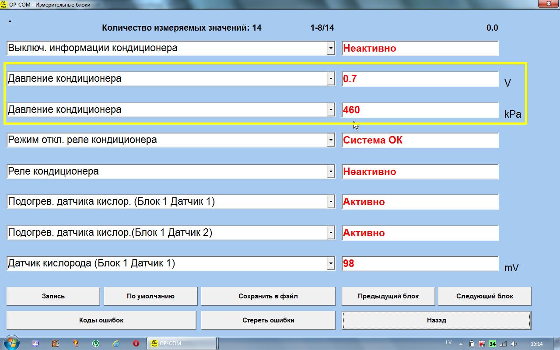Expand the 'Выключ. информации кондиционера' dropdown
This screenshot has width=560, height=350.
[331, 49]
